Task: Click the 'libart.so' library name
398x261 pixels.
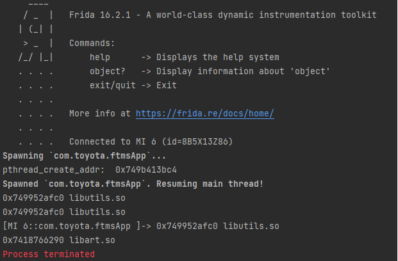Action: coord(92,240)
